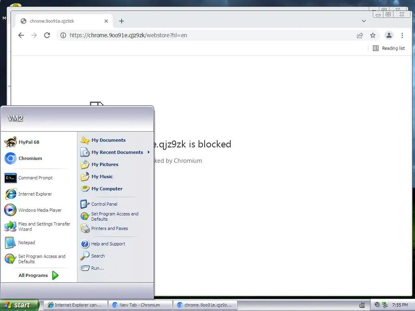View site information icon in address bar
Screen dimensions: 415x311
tap(63, 35)
